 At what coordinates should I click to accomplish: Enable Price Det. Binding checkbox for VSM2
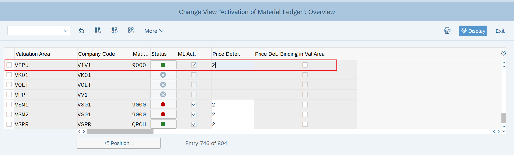click(305, 114)
